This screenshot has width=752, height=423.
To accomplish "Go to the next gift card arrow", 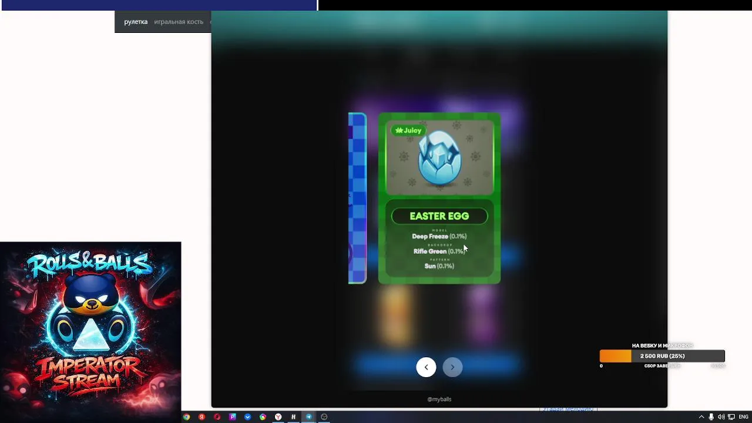I will coord(452,367).
